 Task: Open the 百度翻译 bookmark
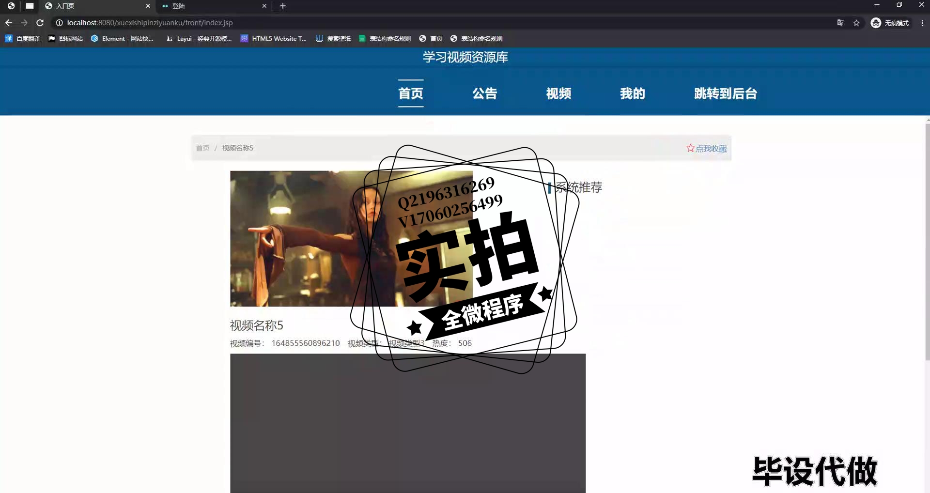point(22,38)
